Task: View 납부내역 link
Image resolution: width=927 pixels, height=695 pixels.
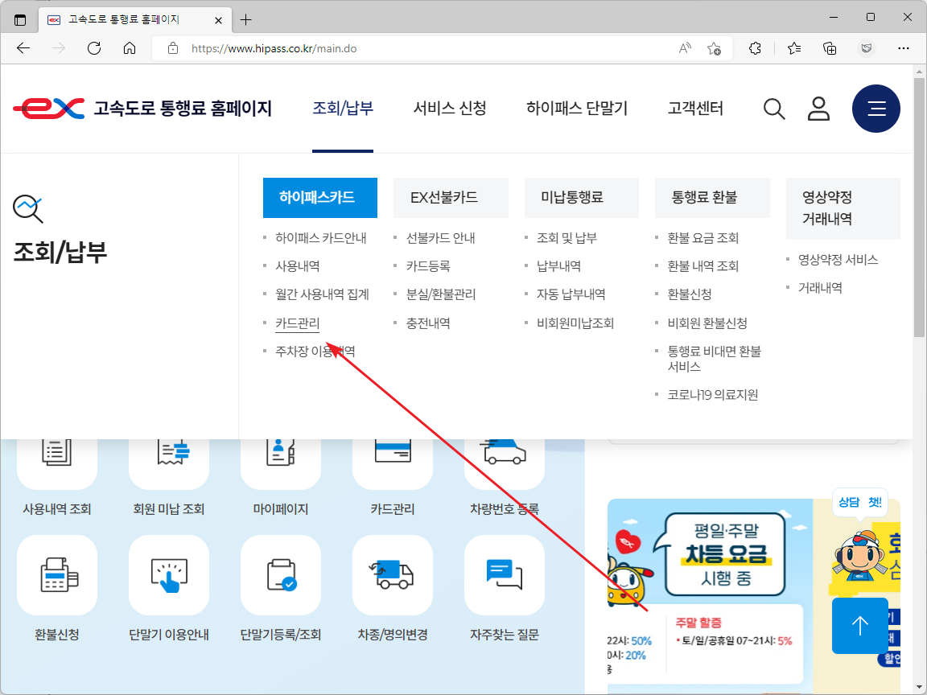Action: [558, 266]
